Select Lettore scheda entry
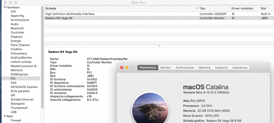 [x=21, y=62]
